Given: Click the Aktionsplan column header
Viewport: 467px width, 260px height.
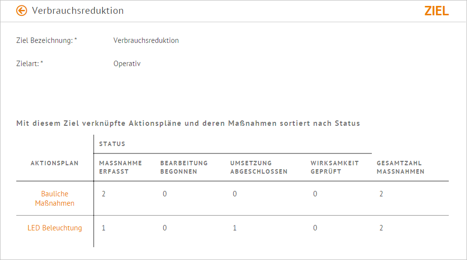Looking at the screenshot, I should pos(55,163).
